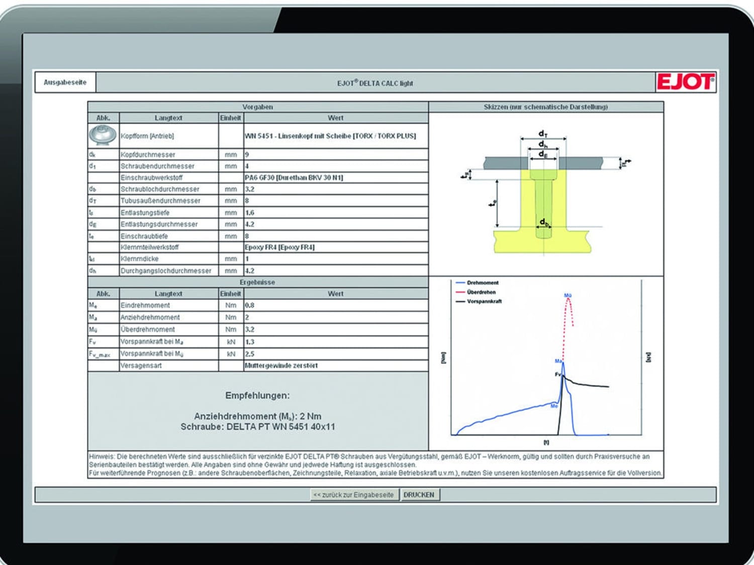Viewport: 754px width, 565px height.
Task: Click the EJOT logo
Action: (x=686, y=82)
